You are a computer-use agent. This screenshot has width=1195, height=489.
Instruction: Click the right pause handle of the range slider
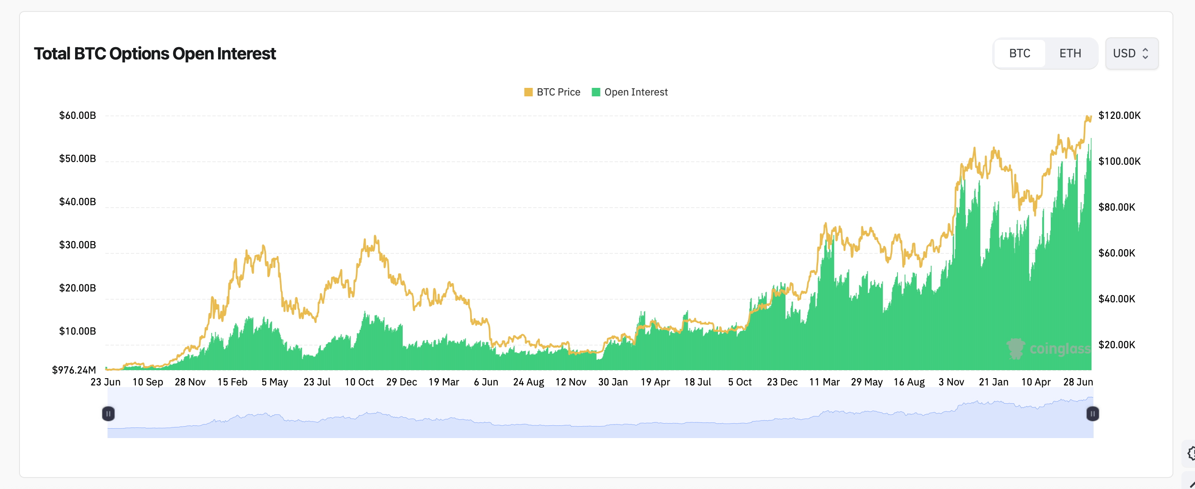click(1094, 414)
